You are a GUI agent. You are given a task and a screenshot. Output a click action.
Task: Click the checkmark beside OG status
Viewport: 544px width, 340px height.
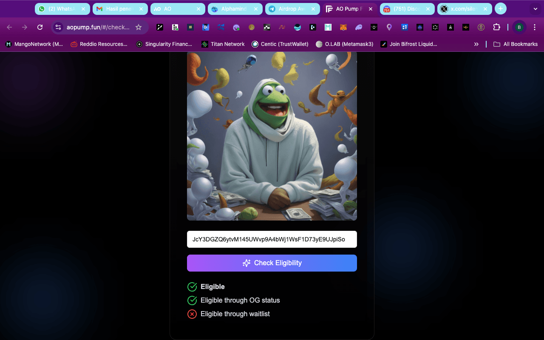click(192, 300)
